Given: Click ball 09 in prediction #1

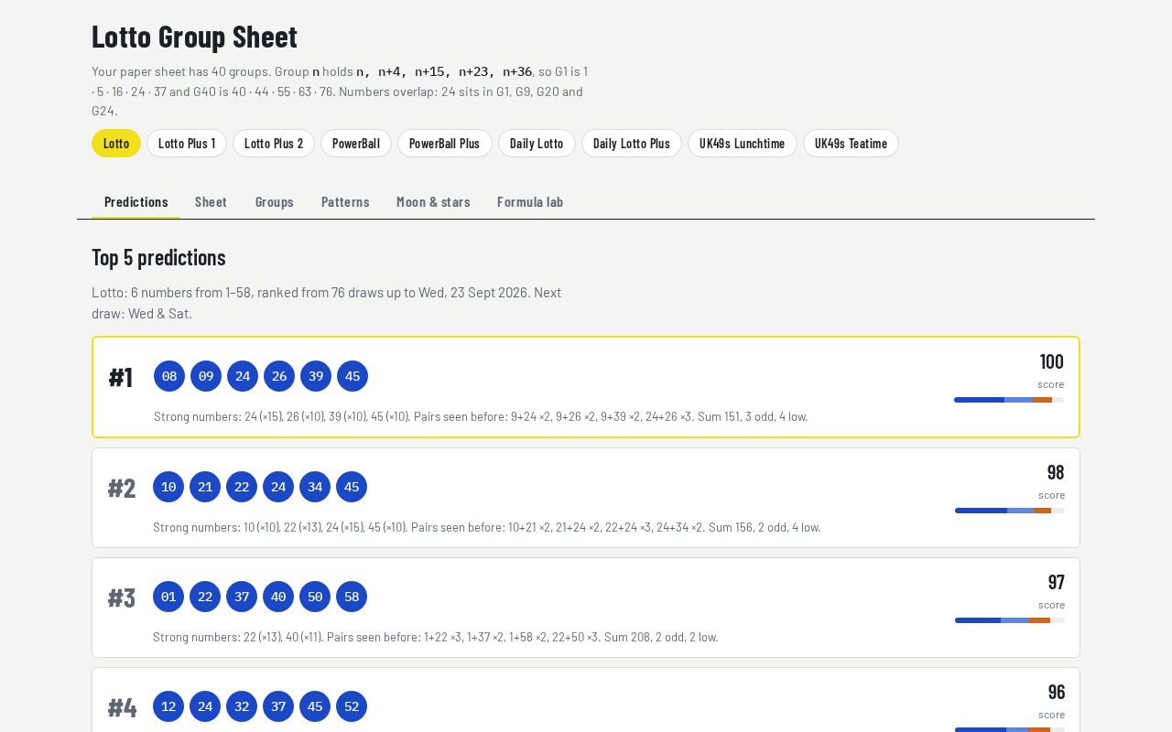Looking at the screenshot, I should point(206,376).
